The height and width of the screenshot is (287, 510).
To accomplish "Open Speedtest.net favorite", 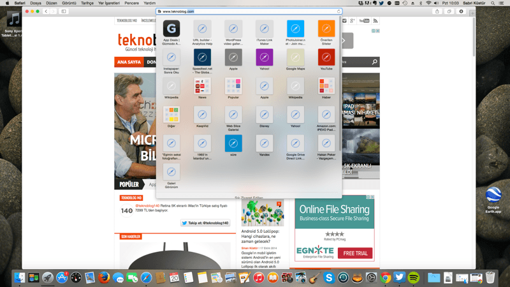I will point(202,57).
